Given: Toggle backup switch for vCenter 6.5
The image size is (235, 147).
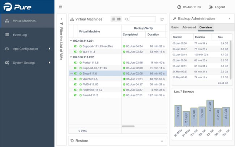Looking at the screenshot, I should point(76,79).
